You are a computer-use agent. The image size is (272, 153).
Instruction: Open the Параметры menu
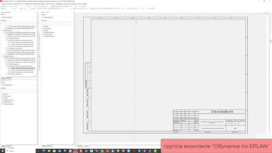pos(59,4)
